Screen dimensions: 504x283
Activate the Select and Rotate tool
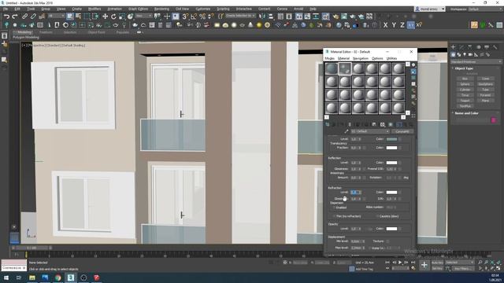(x=113, y=17)
